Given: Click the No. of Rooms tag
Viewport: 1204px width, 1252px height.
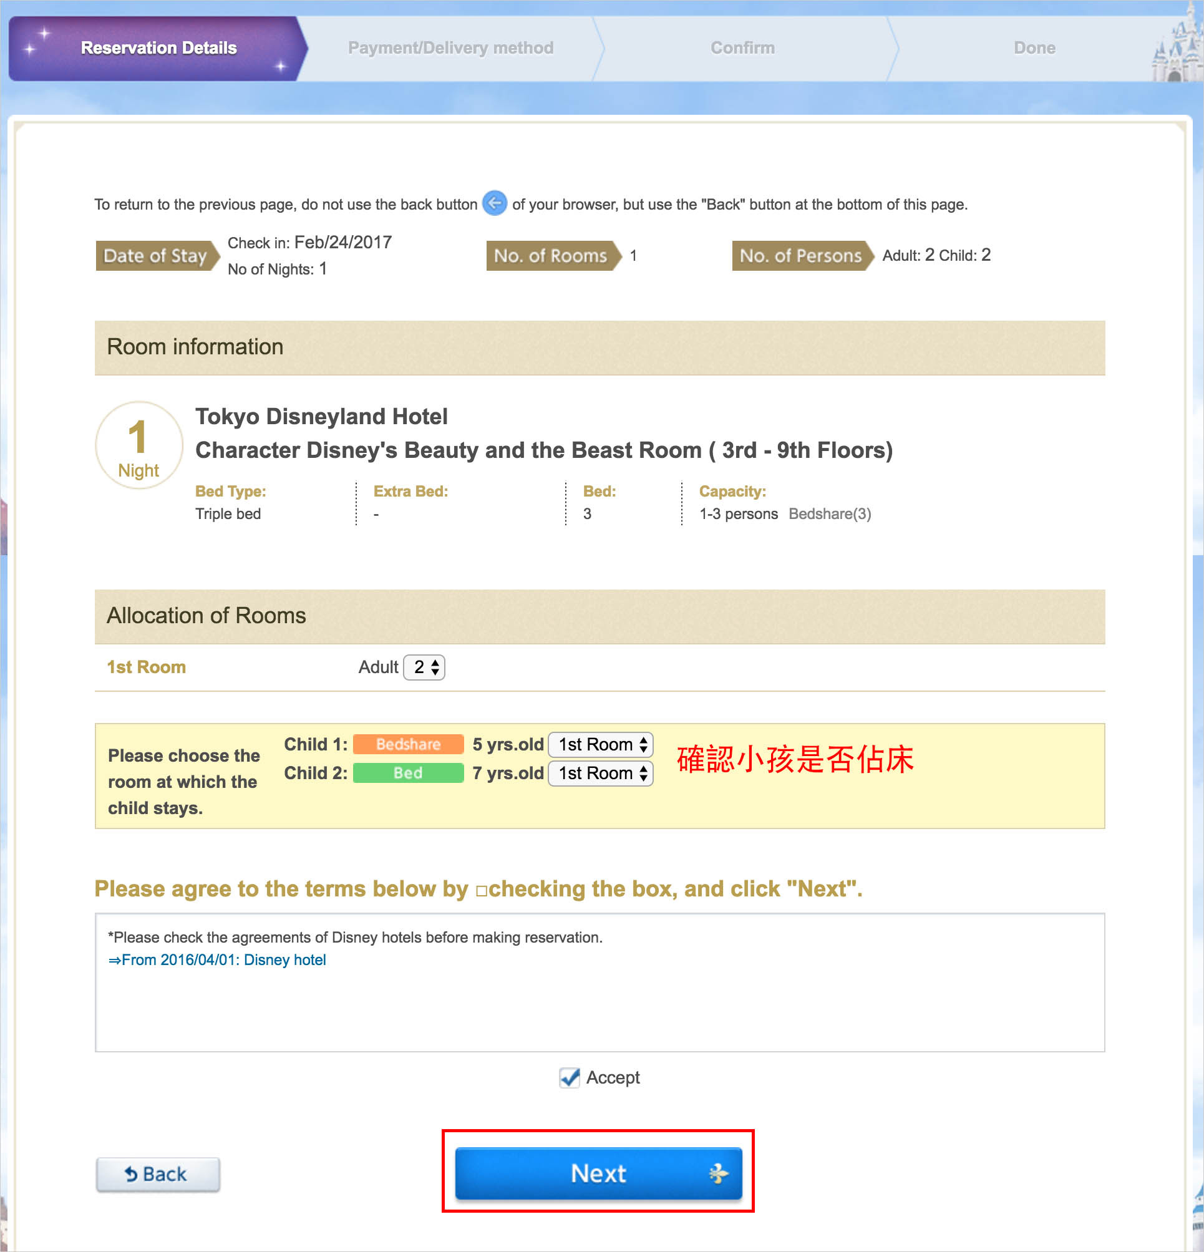Looking at the screenshot, I should coord(553,256).
